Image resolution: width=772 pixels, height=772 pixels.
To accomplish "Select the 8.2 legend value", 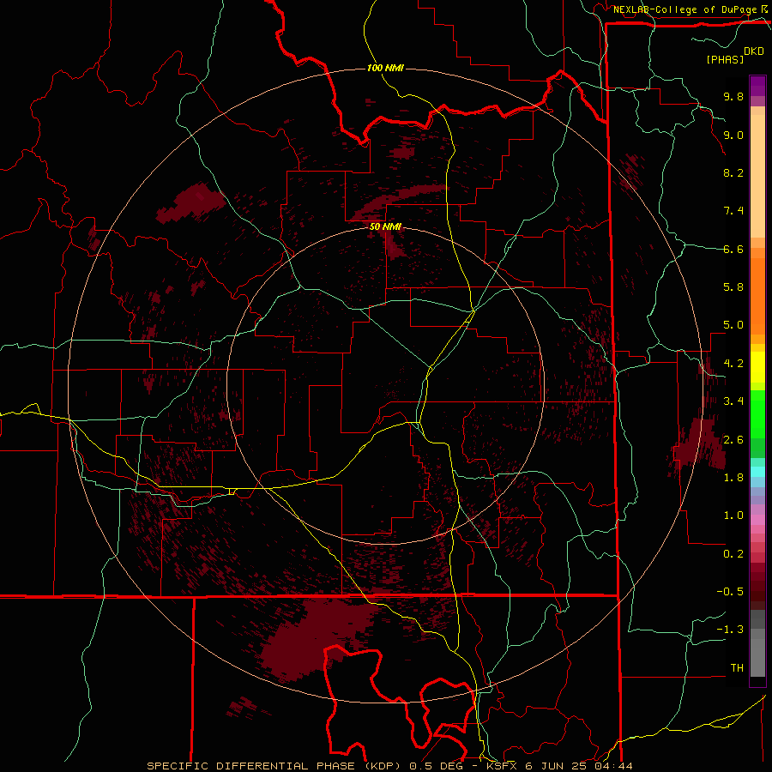I will coord(733,172).
